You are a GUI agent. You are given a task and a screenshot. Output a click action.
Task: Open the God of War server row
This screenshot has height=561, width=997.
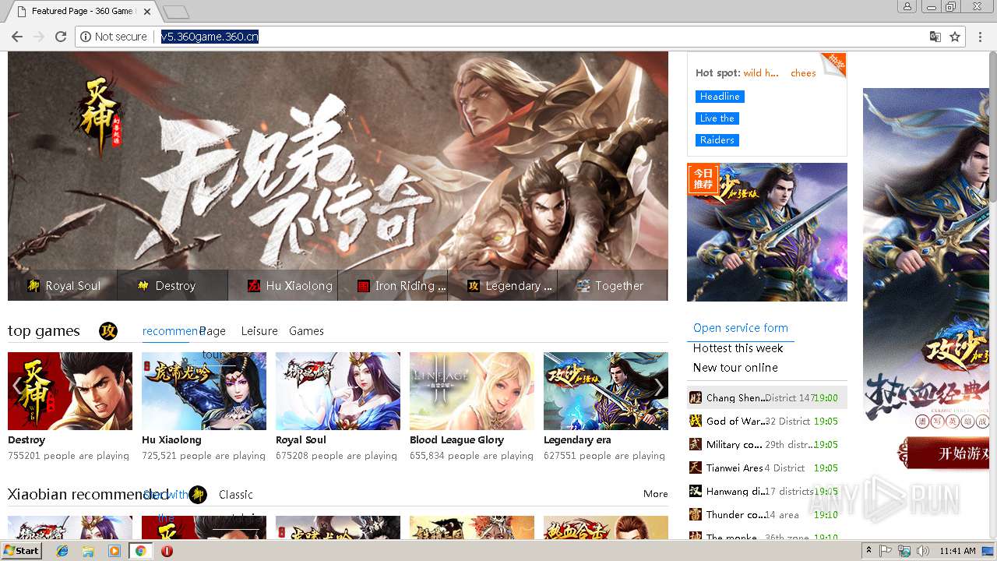point(767,421)
